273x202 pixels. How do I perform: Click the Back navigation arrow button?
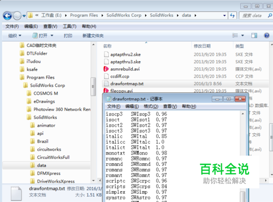8,16
